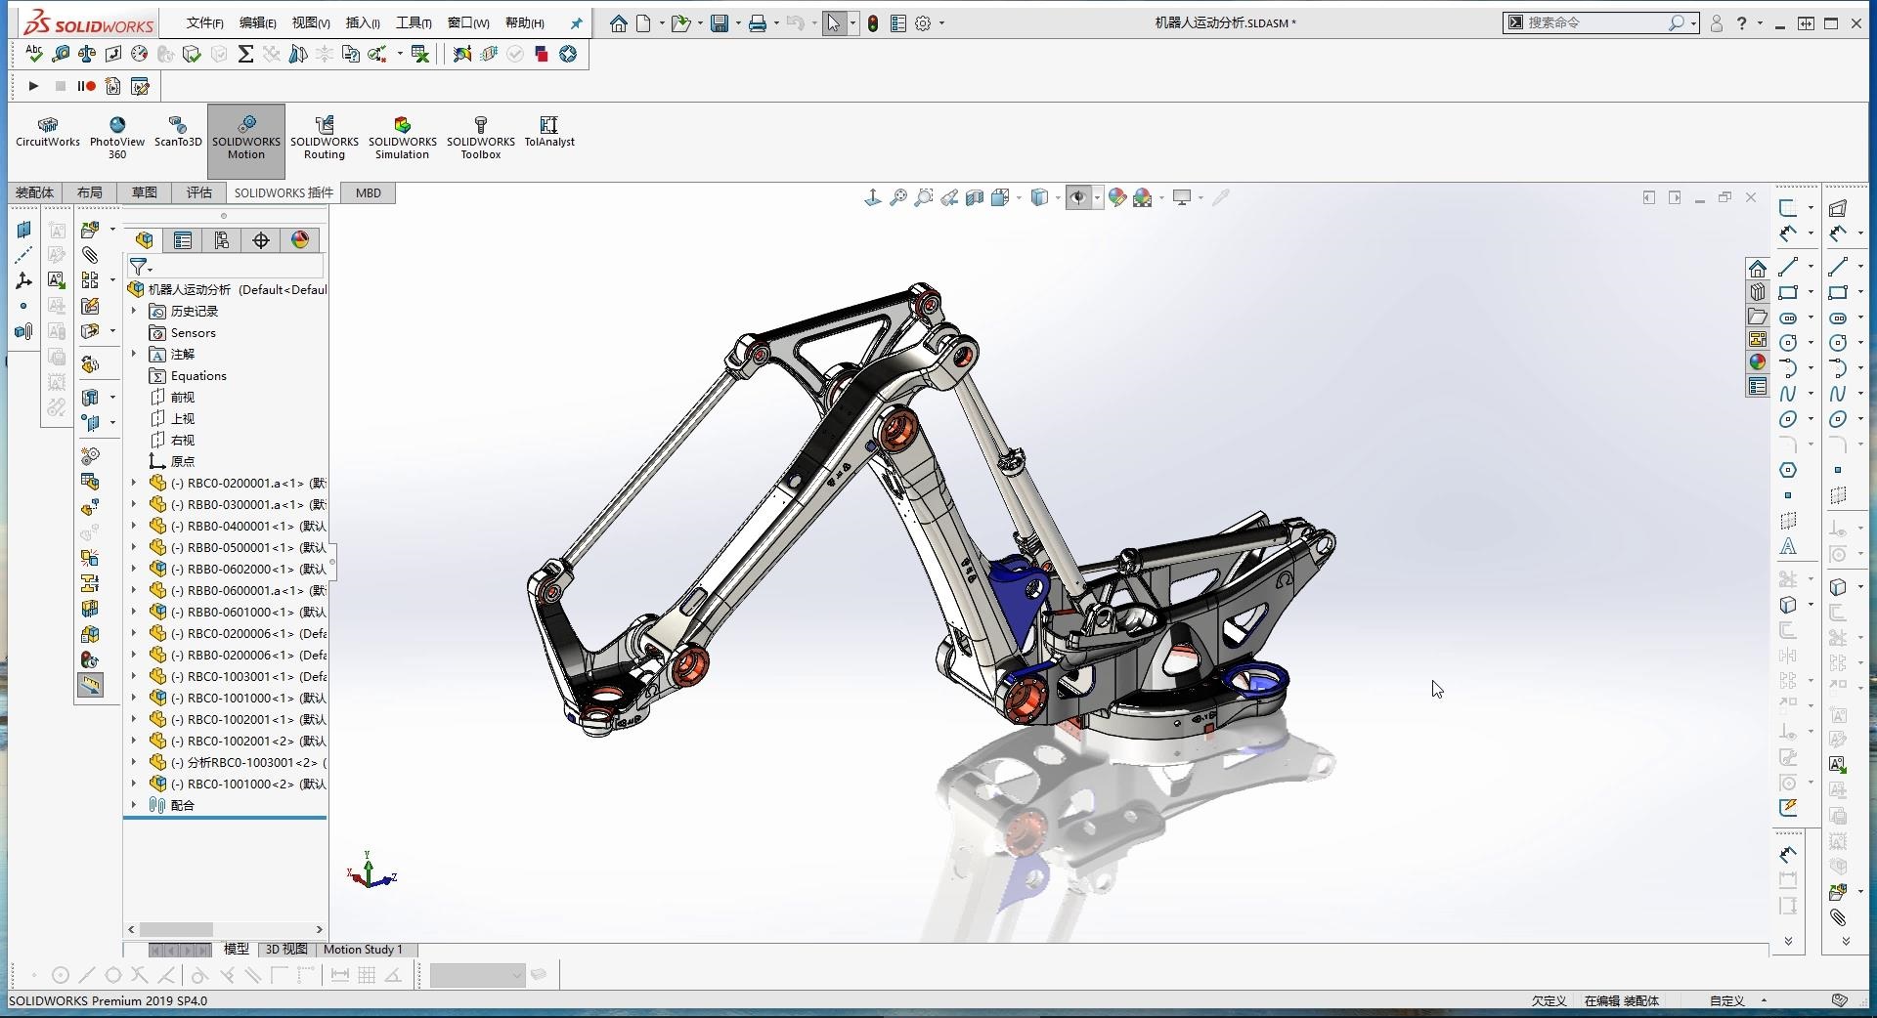Open PropertyManager tab
Image resolution: width=1877 pixels, height=1018 pixels.
click(x=183, y=240)
